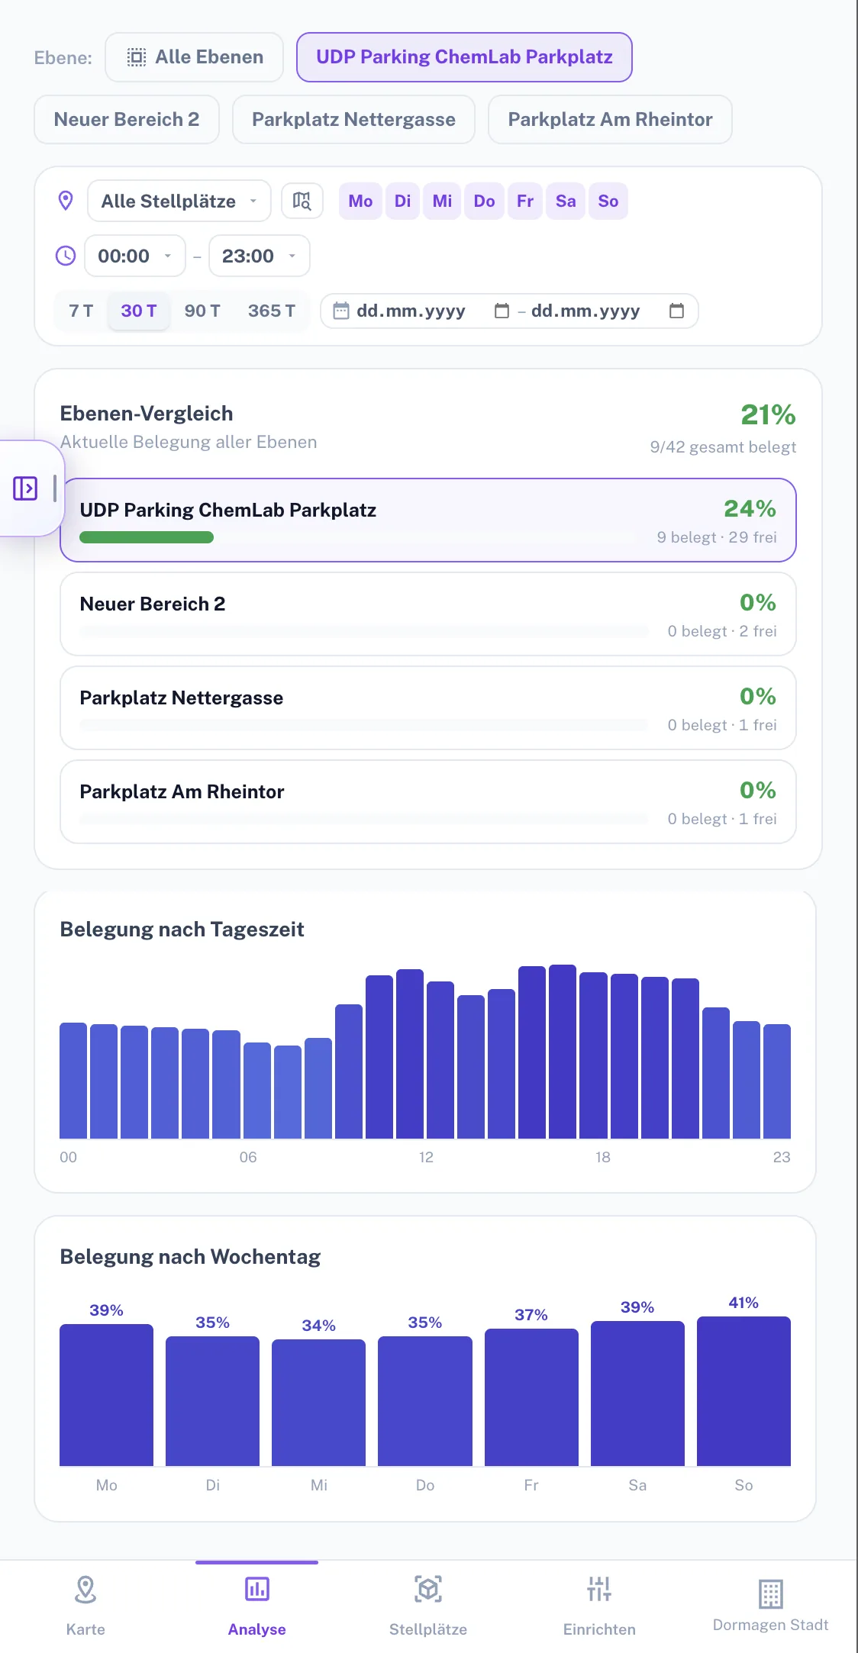Click the clock time-range icon
Screen dimensions: 858x1653
pos(66,256)
